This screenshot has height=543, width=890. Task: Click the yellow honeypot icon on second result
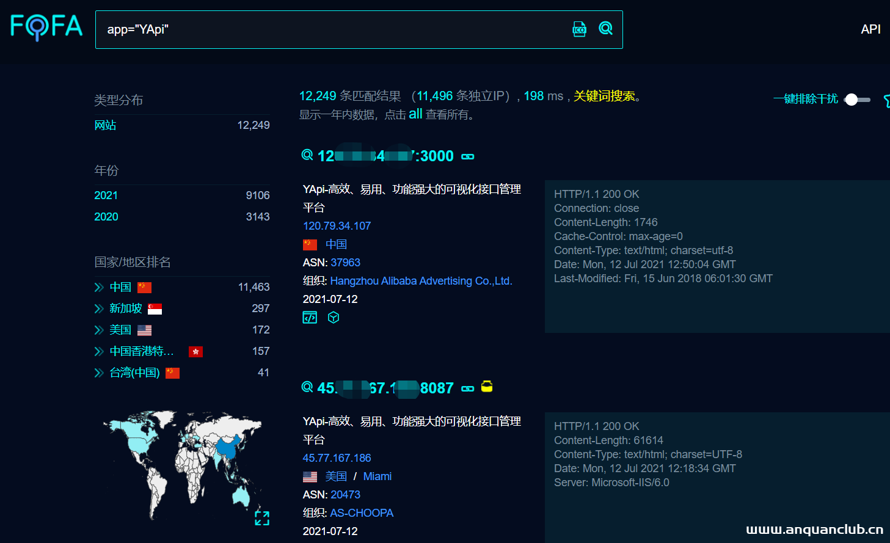[487, 387]
